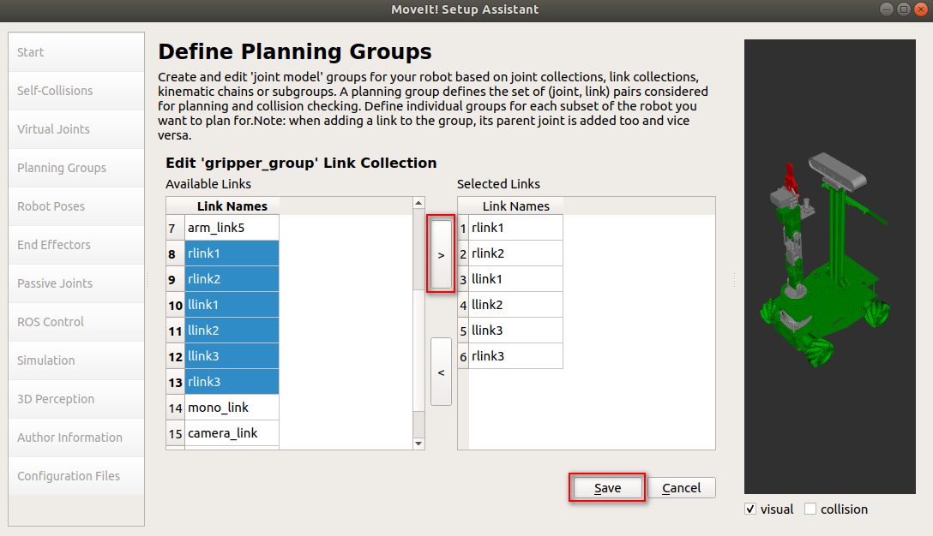Image resolution: width=933 pixels, height=536 pixels.
Task: Enable the collision checkbox
Action: tap(810, 509)
